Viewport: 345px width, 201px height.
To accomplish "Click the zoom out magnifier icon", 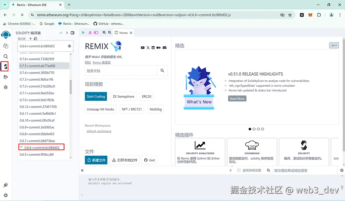I will [104, 33].
